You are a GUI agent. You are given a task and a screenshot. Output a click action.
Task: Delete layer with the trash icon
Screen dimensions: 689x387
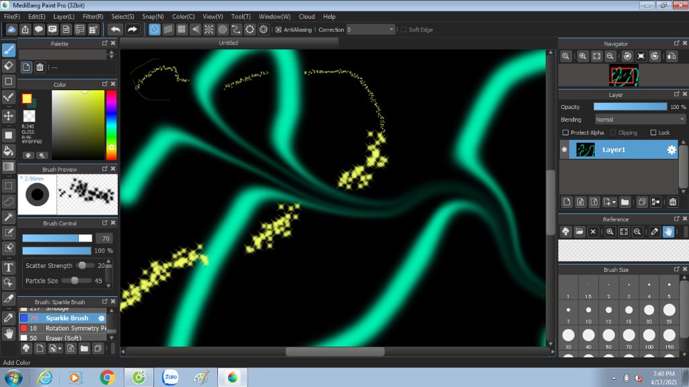pyautogui.click(x=672, y=202)
